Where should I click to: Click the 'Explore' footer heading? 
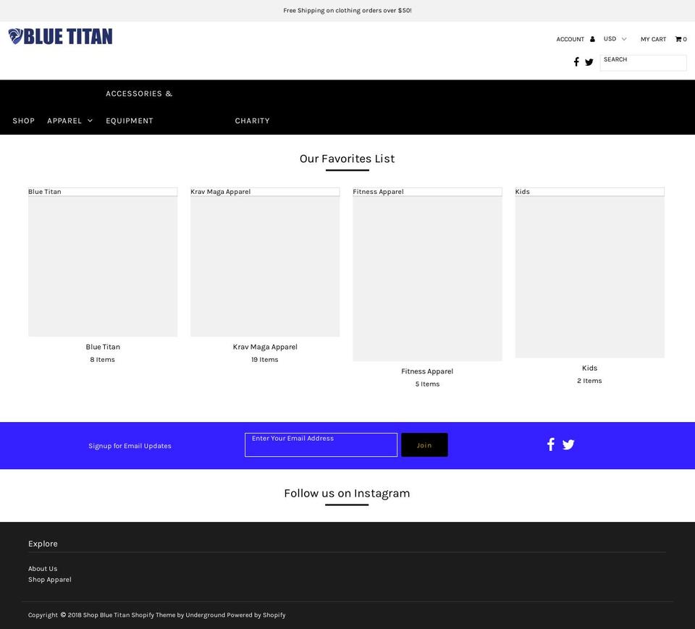tap(43, 544)
